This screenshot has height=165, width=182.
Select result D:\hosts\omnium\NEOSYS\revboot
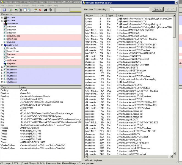[x=133, y=148]
